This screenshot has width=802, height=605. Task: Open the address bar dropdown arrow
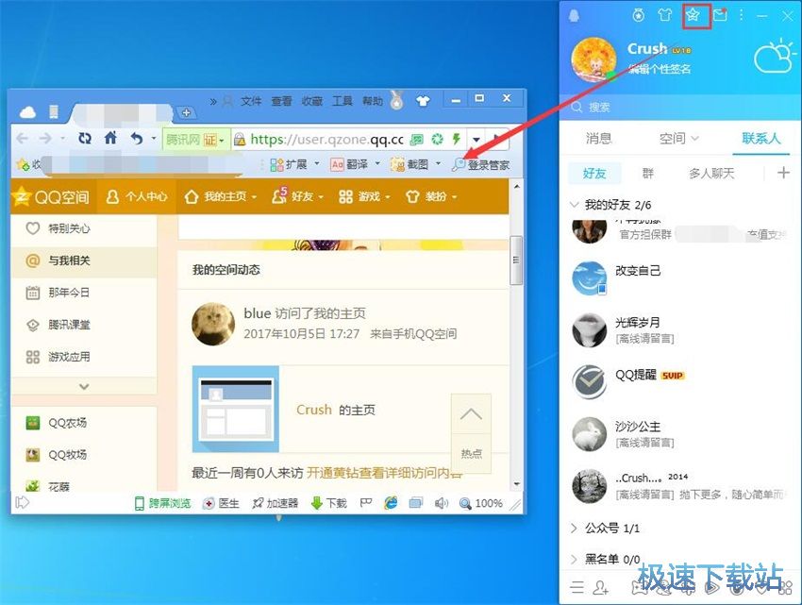click(476, 140)
